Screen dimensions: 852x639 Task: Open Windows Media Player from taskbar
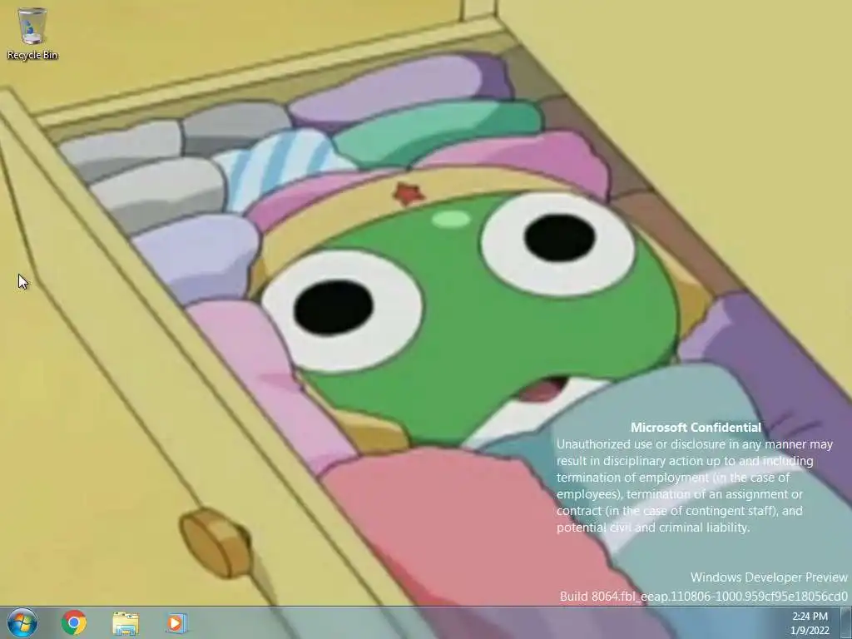pyautogui.click(x=176, y=622)
